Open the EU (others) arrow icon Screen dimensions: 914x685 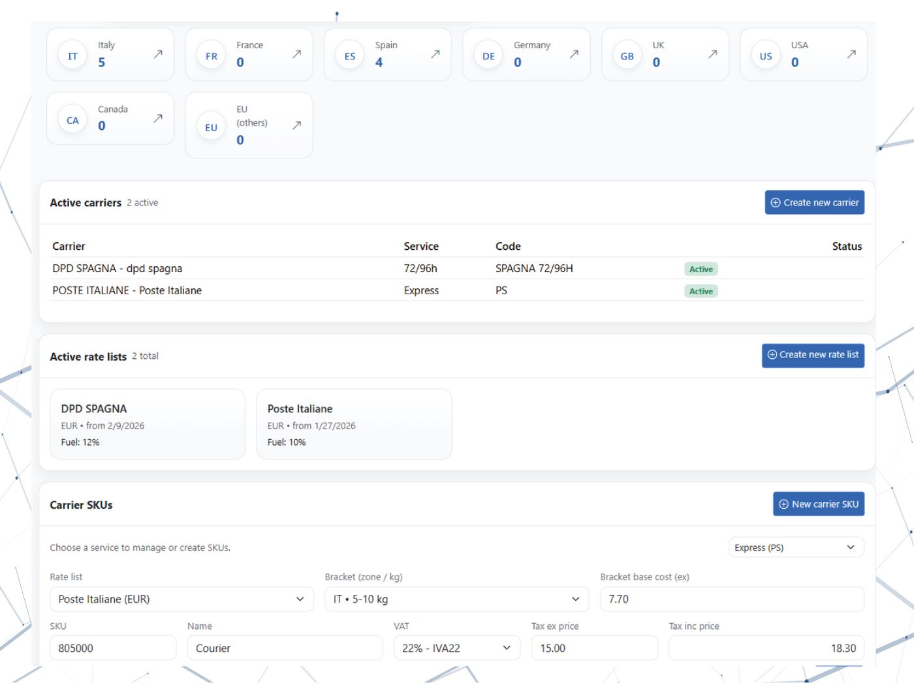tap(297, 125)
